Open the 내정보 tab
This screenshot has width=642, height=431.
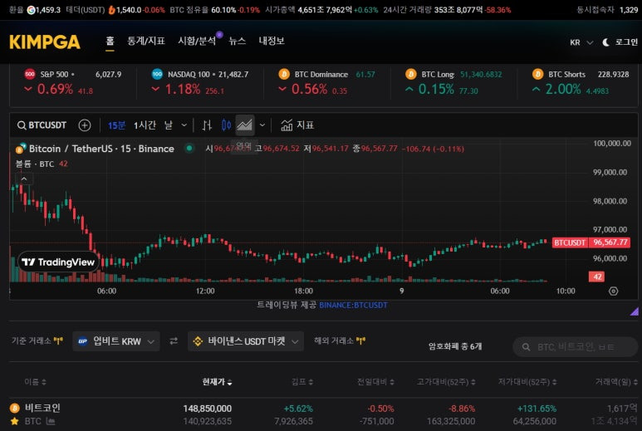tap(272, 41)
